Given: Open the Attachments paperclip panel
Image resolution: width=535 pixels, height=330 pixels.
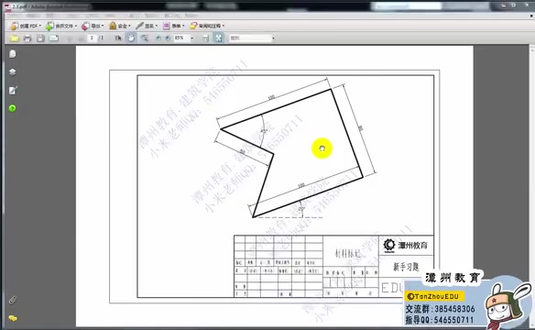Looking at the screenshot, I should [13, 300].
